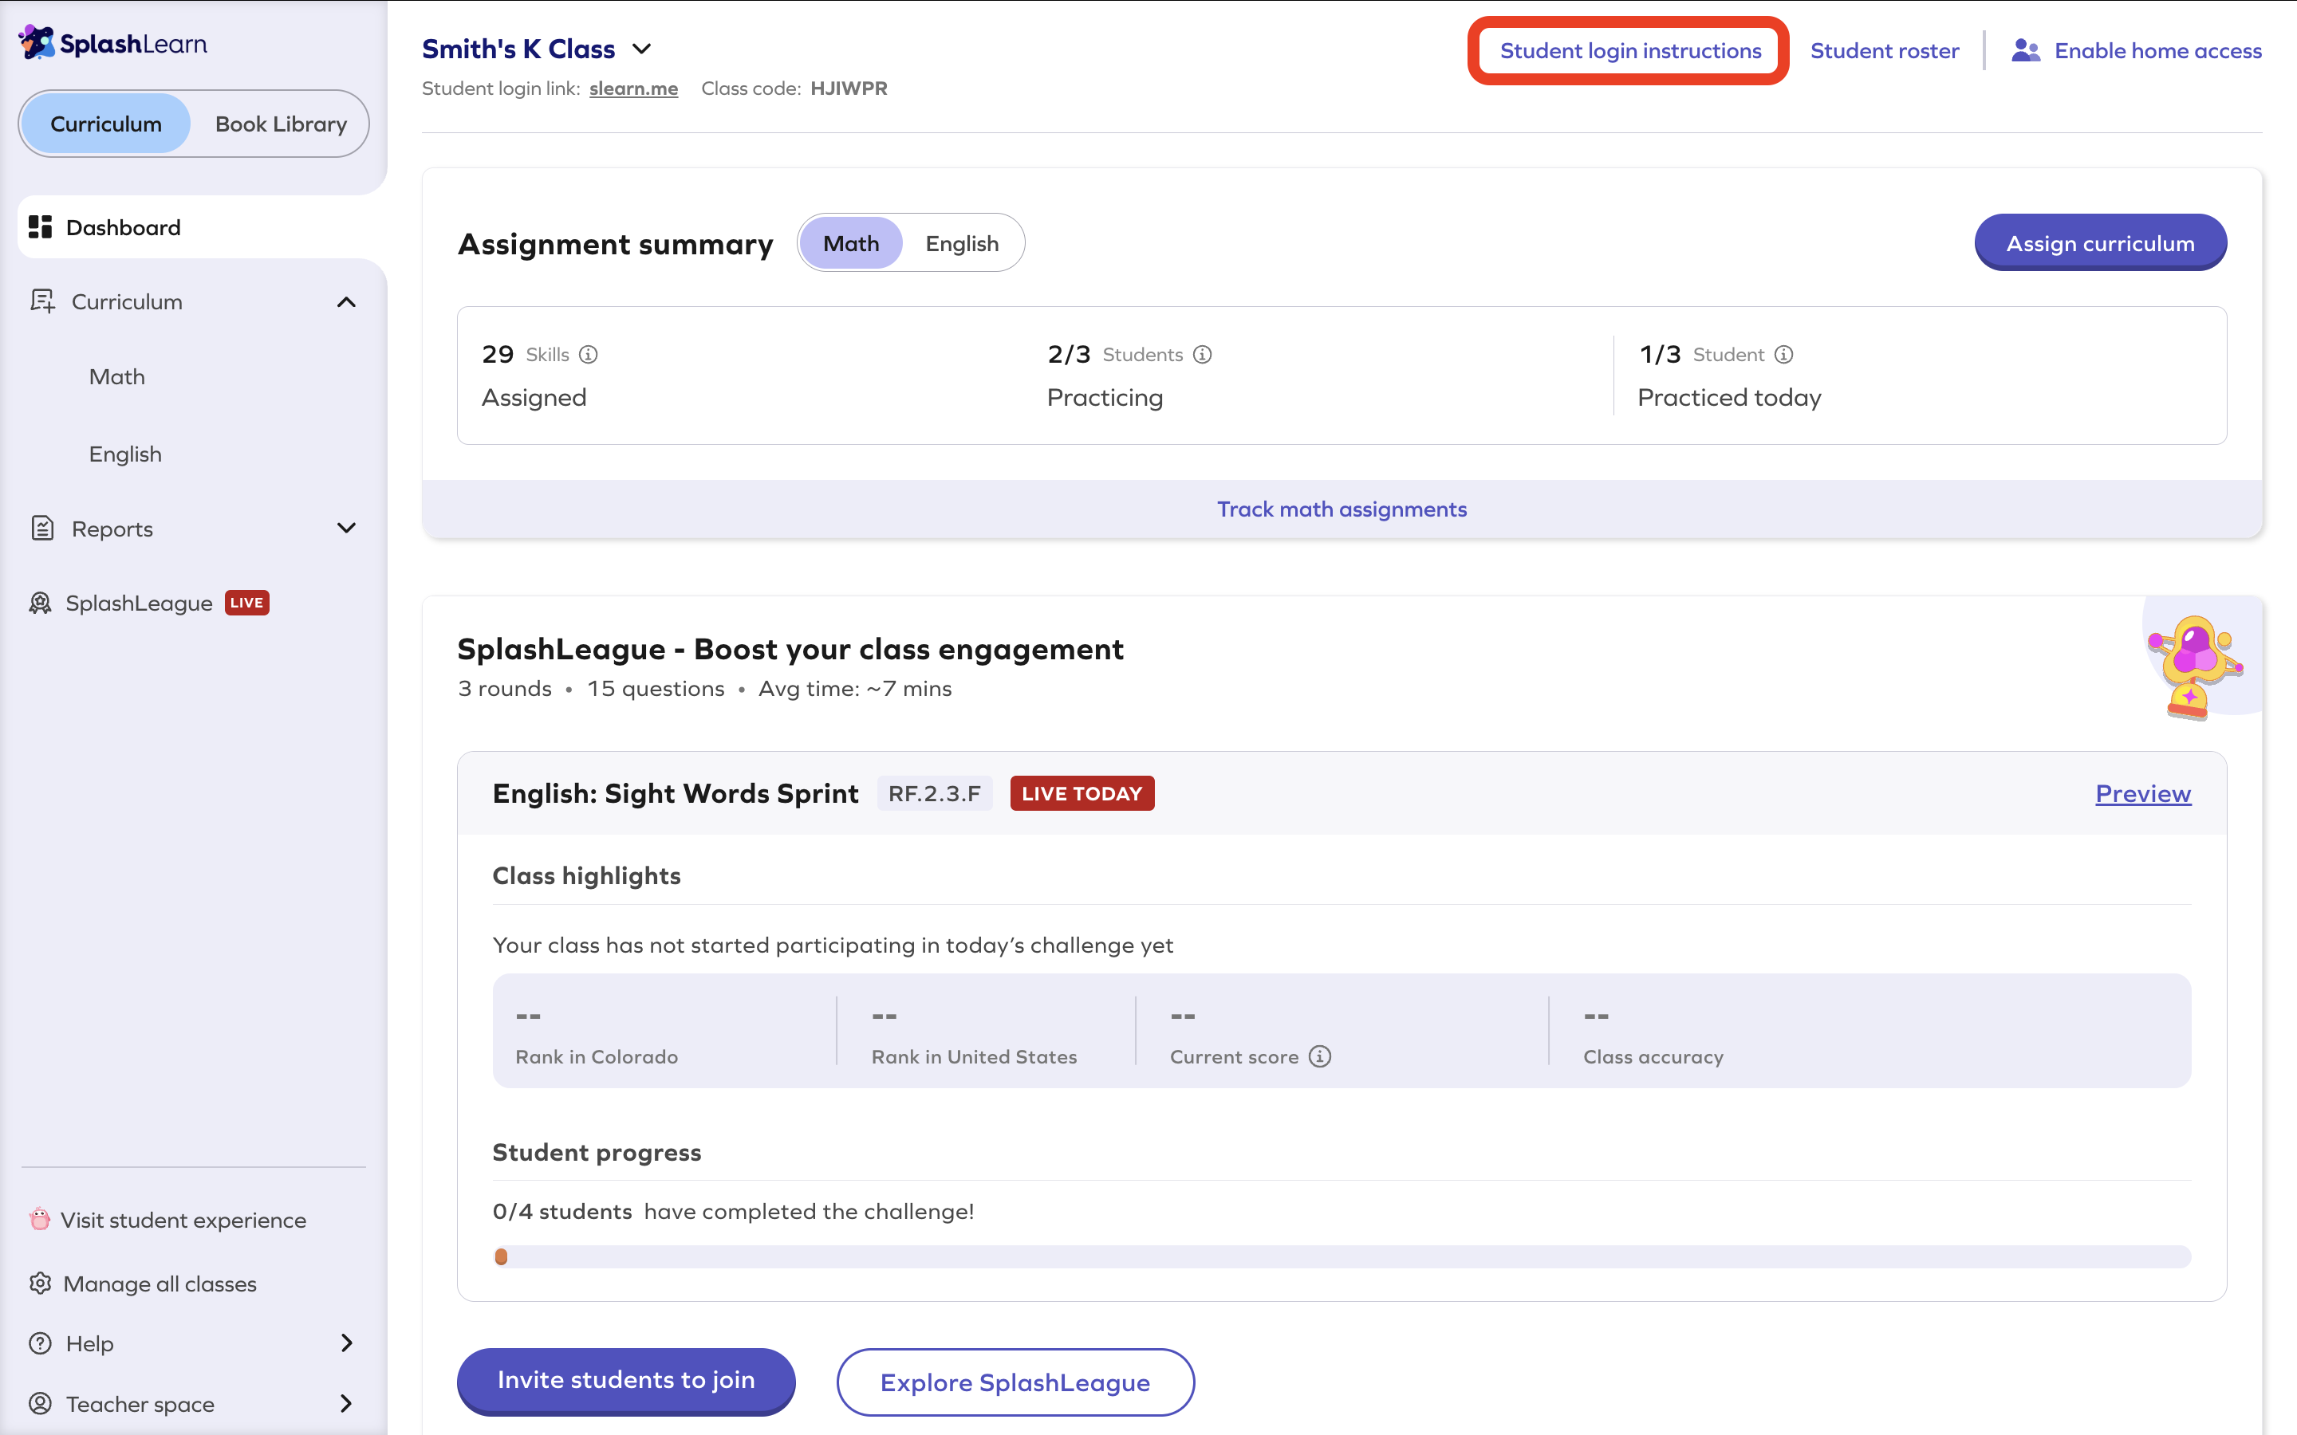Click the English: Sight Words Sprint title
The image size is (2297, 1435).
675,793
